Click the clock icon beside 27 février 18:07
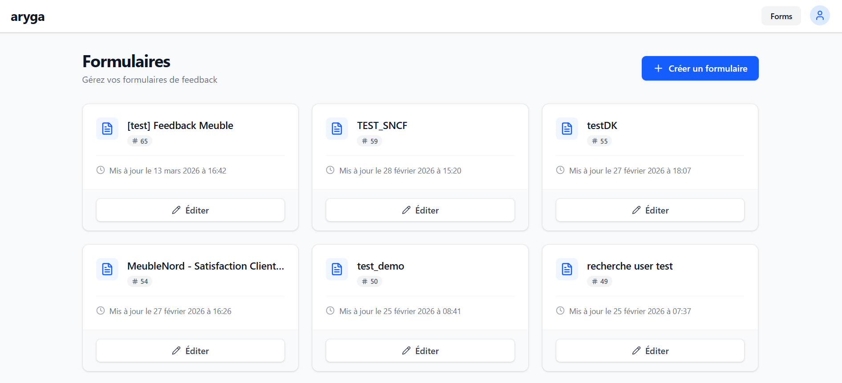Screen dimensions: 842x383 point(560,170)
